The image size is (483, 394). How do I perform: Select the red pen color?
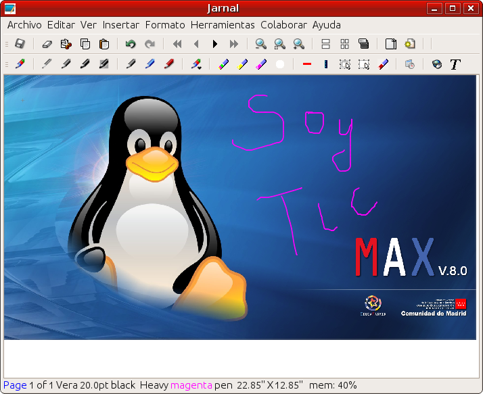click(x=169, y=64)
